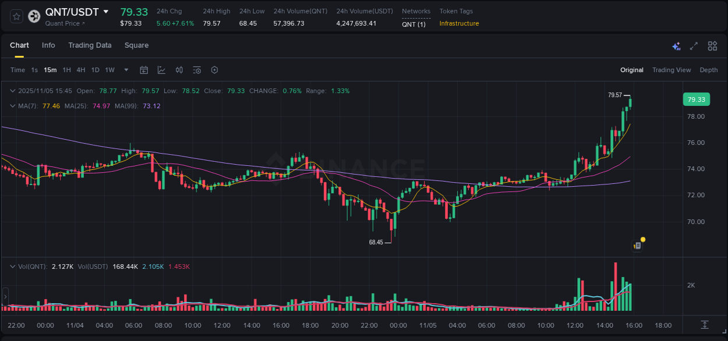Viewport: 728px width, 341px height.
Task: Switch to the Trading Data tab
Action: [x=90, y=45]
